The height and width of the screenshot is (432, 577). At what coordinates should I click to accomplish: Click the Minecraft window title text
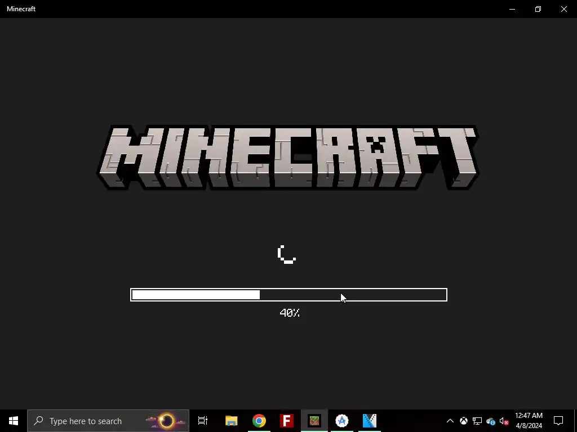coord(21,9)
